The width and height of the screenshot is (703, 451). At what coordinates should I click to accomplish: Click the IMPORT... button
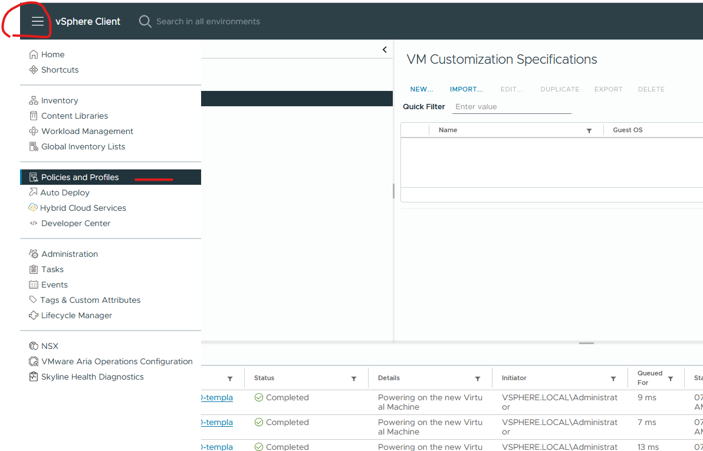tap(467, 89)
